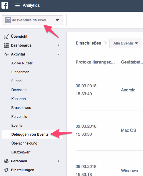Select the Retention report
Viewport: 143px width, 176px height.
click(19, 90)
